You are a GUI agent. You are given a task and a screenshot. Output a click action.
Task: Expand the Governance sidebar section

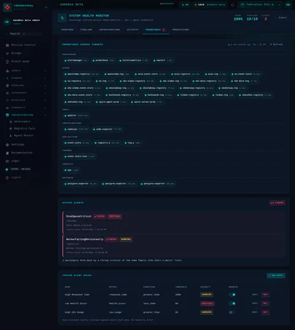point(45,93)
